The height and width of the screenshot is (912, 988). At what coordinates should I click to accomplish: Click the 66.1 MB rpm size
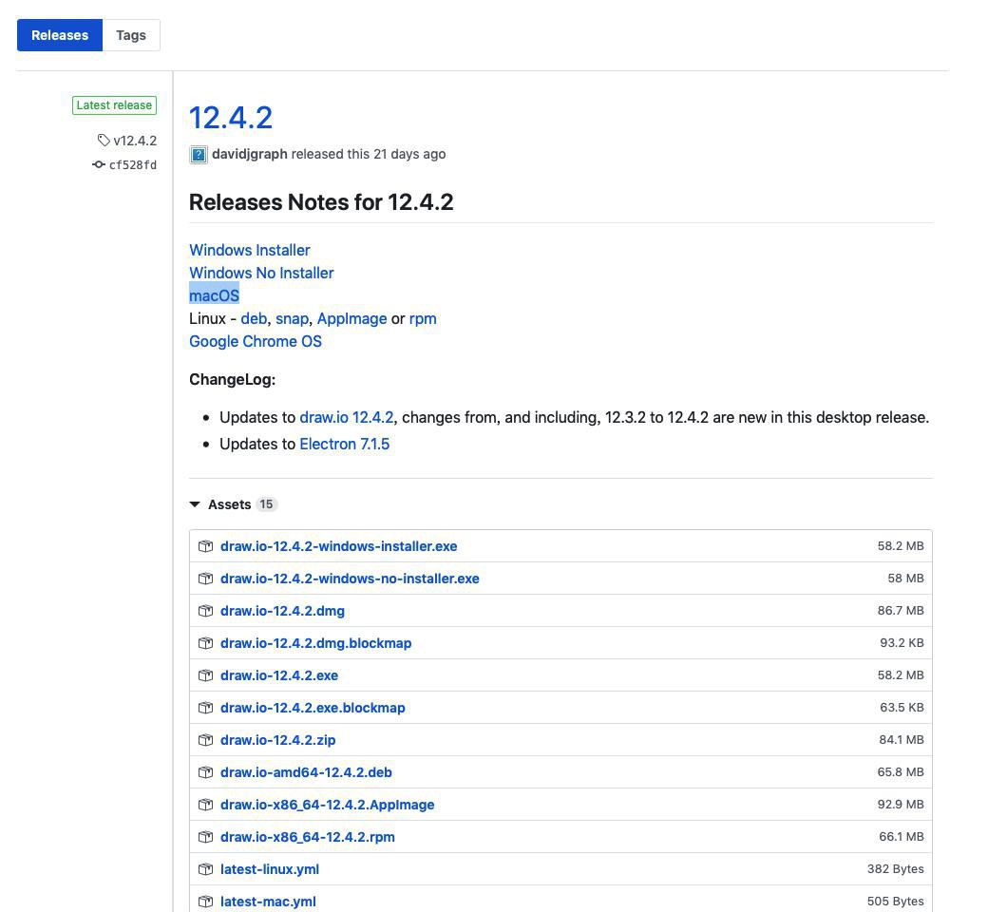pos(901,837)
